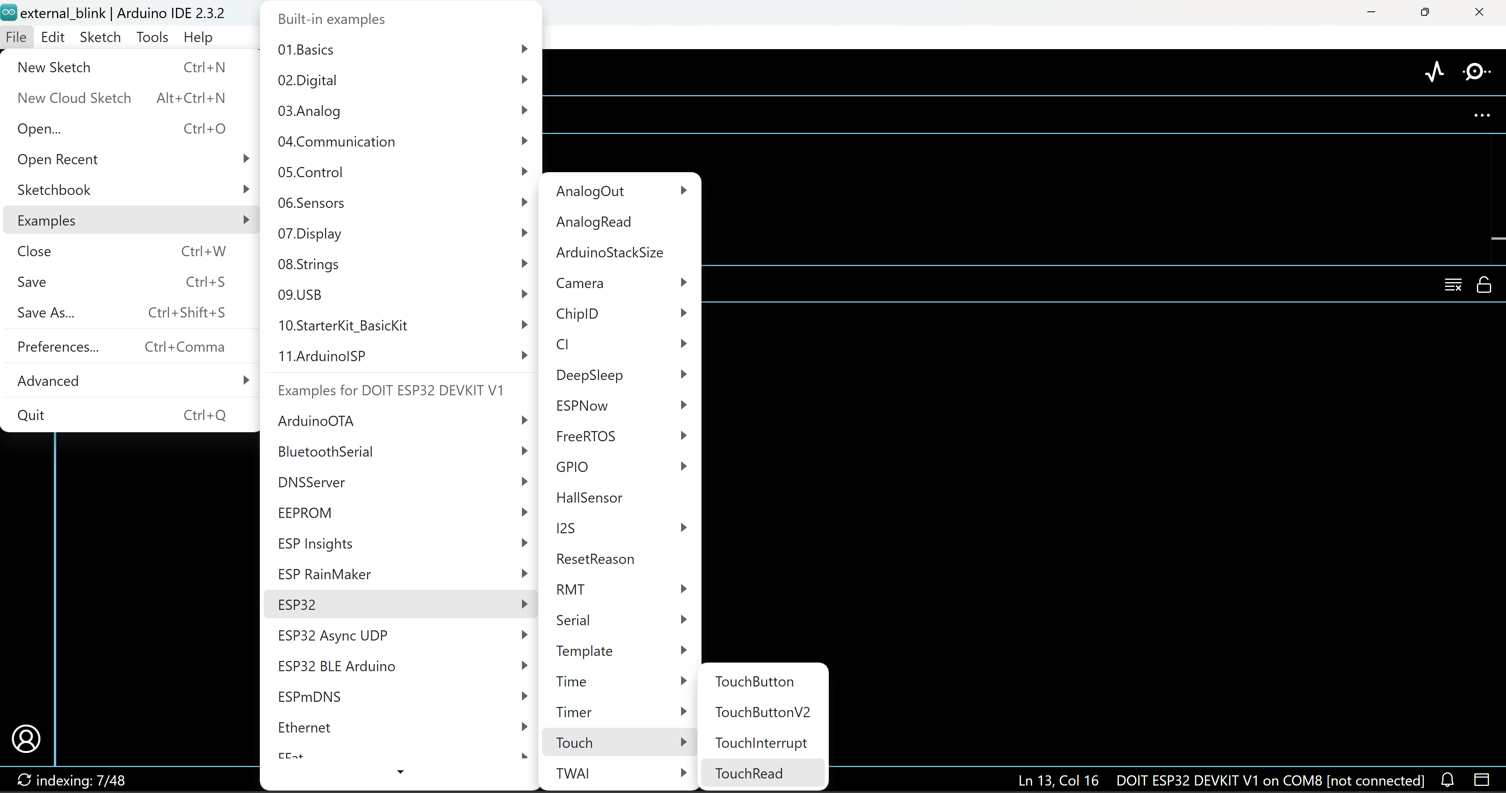This screenshot has width=1506, height=793.
Task: Click the three-dots tab options icon
Action: tap(1482, 115)
